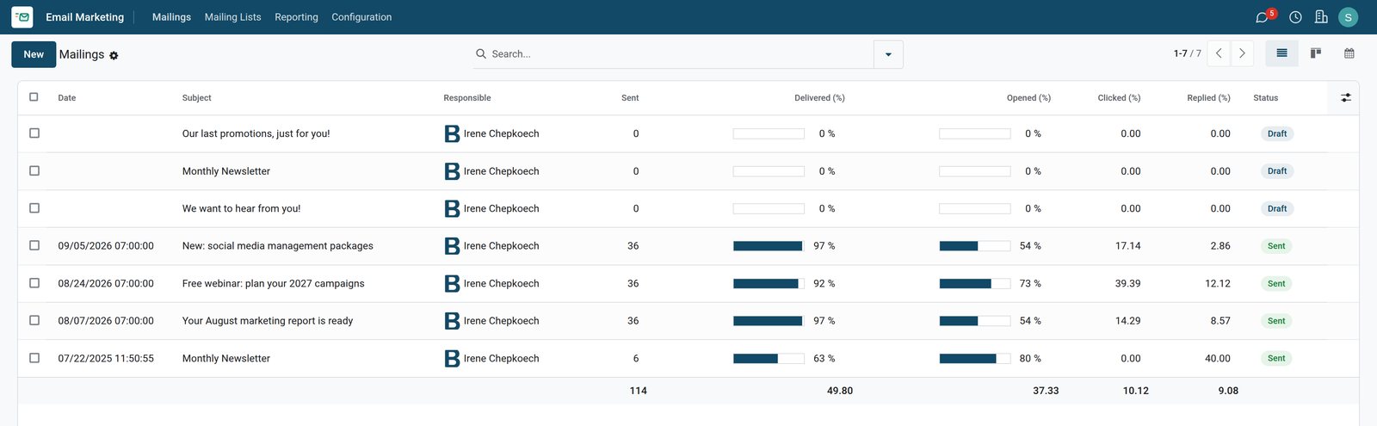Select 'New: social media management packages' checkbox
Image resolution: width=1377 pixels, height=426 pixels.
[34, 245]
